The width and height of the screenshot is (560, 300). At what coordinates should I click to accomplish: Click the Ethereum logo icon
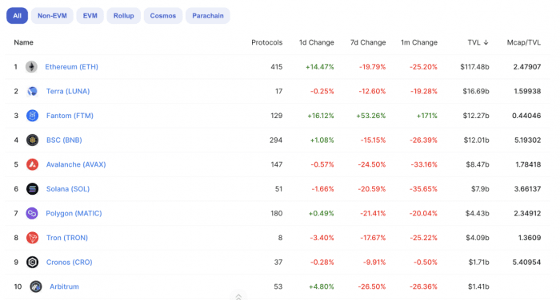click(31, 67)
